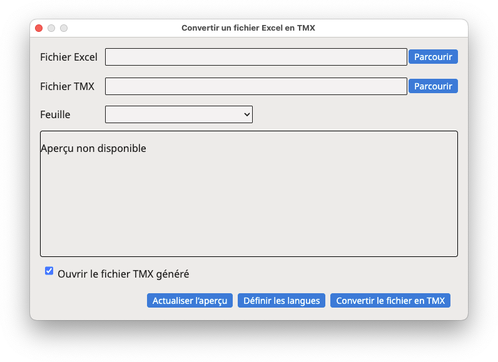Screen dimensions: 498x362
Task: Click the grey zoom window button
Action: (x=64, y=28)
